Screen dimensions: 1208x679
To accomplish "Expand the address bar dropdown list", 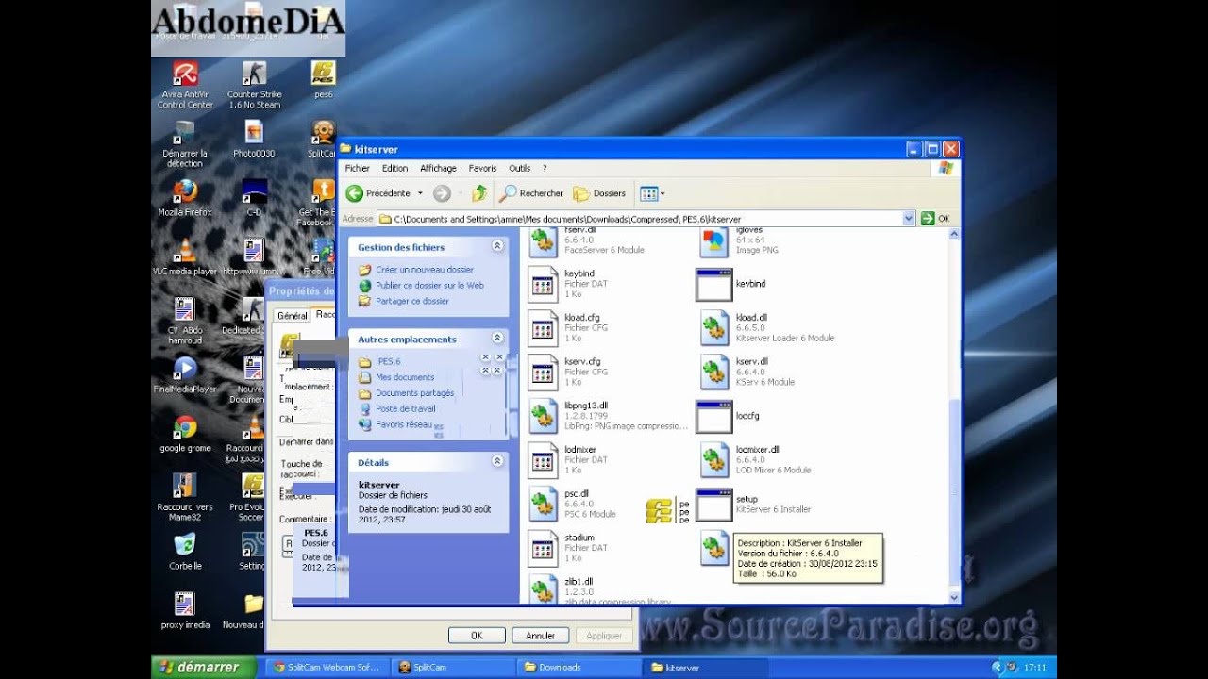I will [x=909, y=219].
